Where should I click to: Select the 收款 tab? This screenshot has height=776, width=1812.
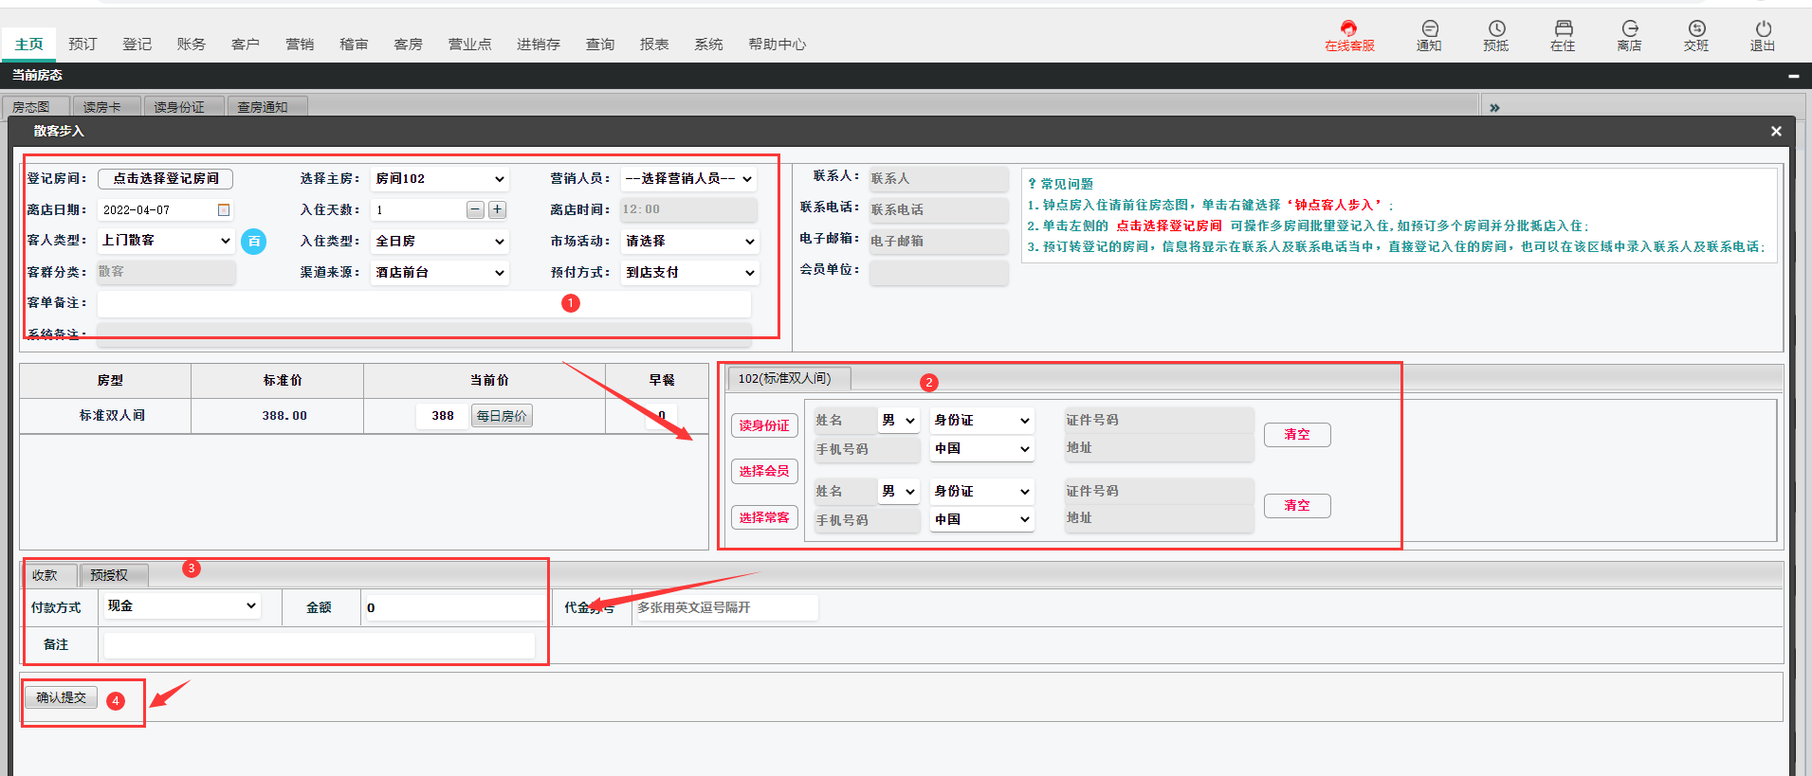[51, 574]
